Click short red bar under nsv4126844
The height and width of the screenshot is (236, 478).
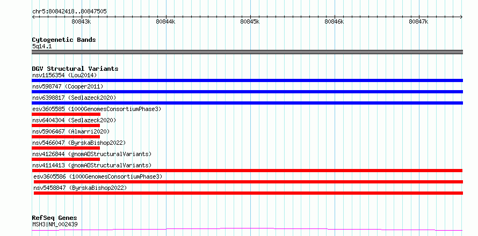pos(66,159)
